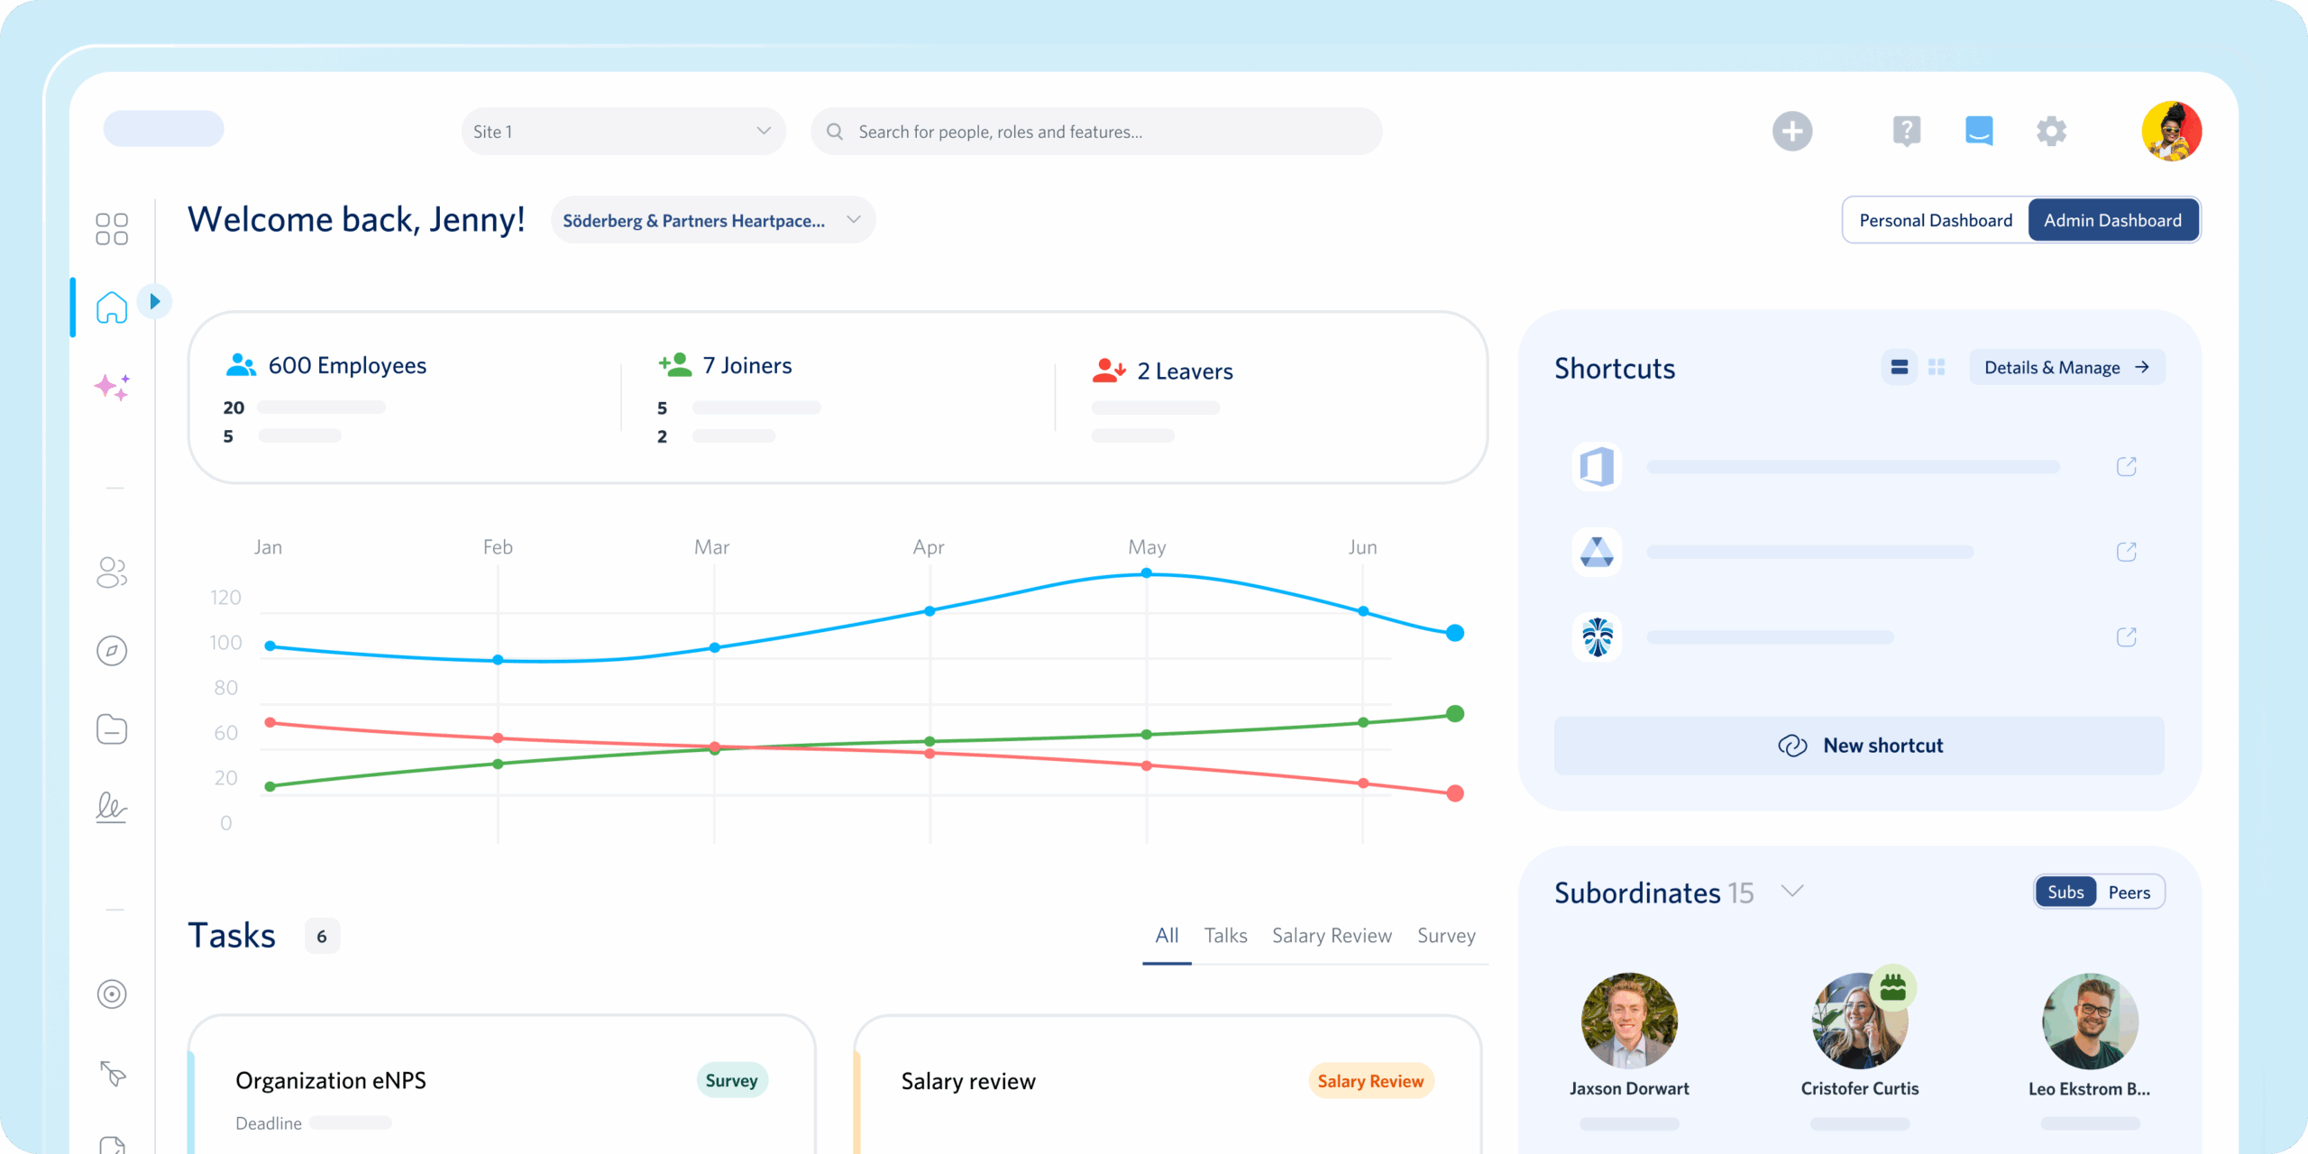This screenshot has width=2308, height=1154.
Task: Open the paper plane icon in sidebar
Action: pyautogui.click(x=113, y=1073)
